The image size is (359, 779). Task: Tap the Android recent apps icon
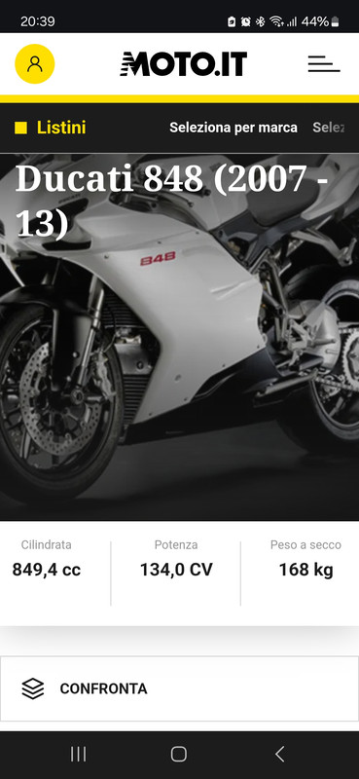79,754
